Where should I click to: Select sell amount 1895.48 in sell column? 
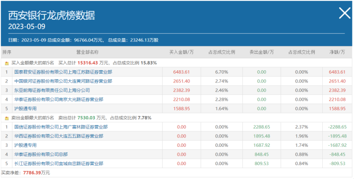click(261, 136)
